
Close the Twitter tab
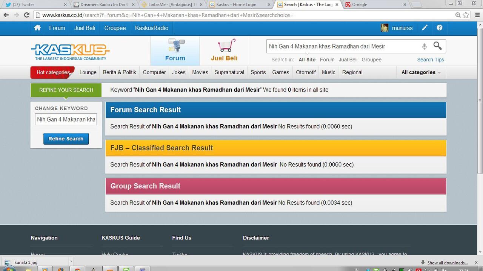65,5
